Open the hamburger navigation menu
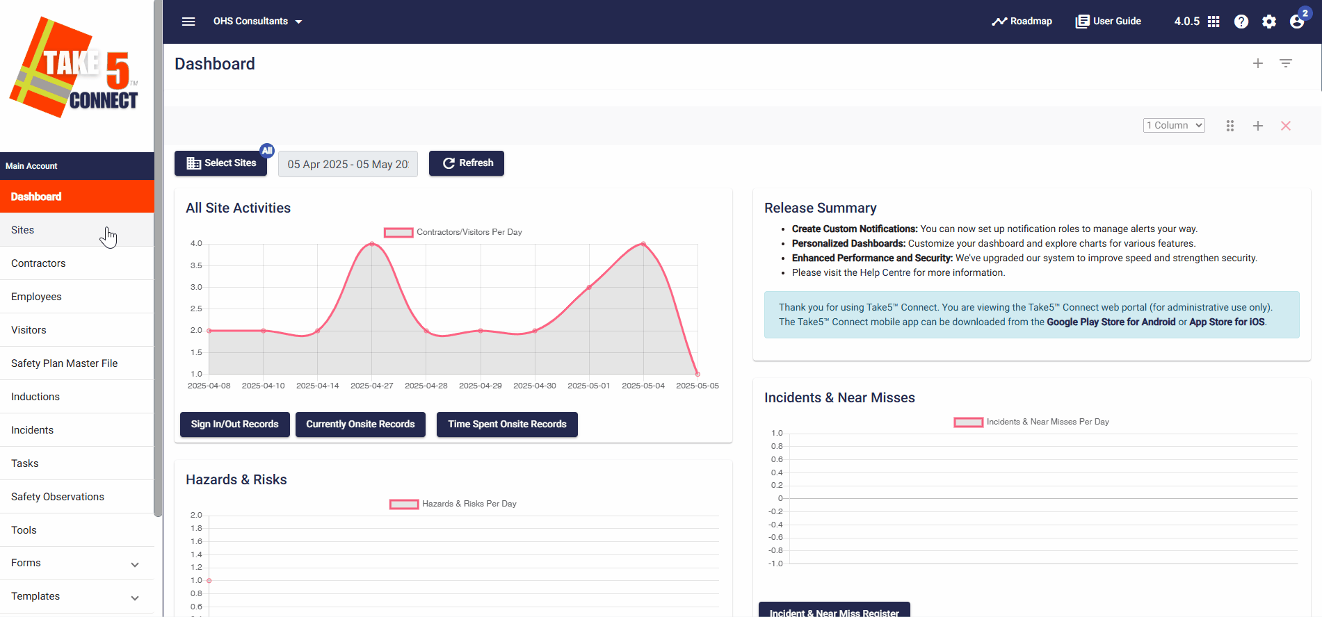1322x617 pixels. (188, 22)
